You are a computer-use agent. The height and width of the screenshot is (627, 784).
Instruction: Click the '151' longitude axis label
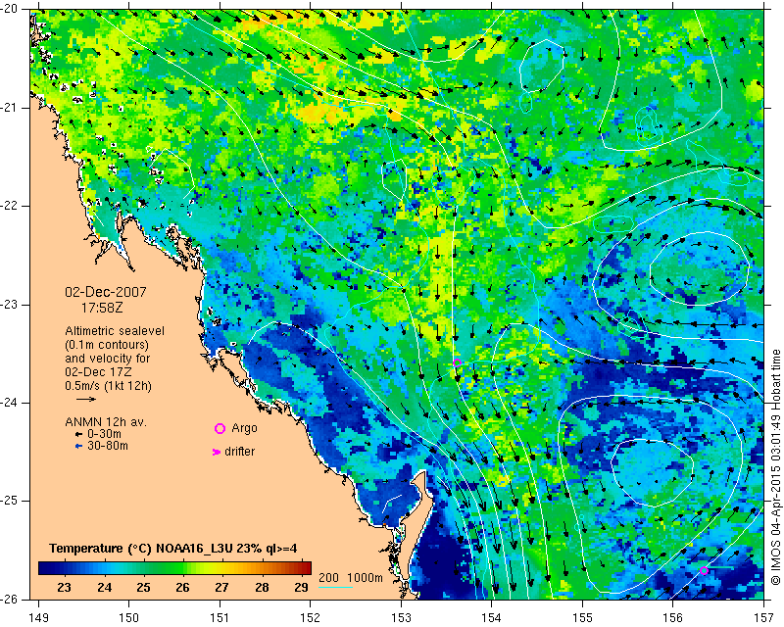pos(220,618)
